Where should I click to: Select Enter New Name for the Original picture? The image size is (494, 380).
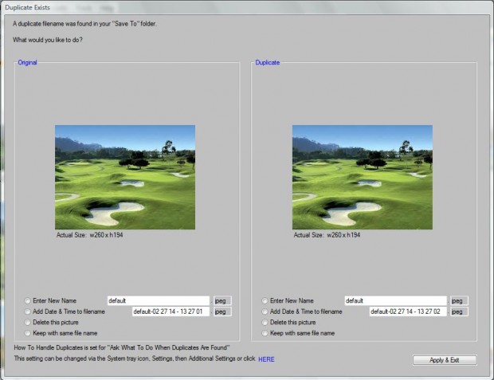28,301
